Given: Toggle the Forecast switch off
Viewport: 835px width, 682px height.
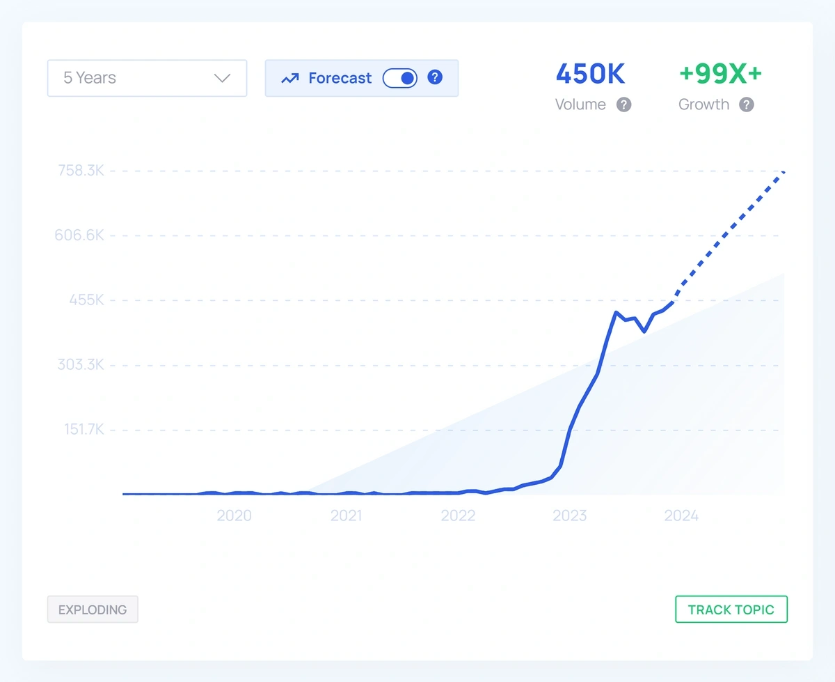Looking at the screenshot, I should click(400, 78).
